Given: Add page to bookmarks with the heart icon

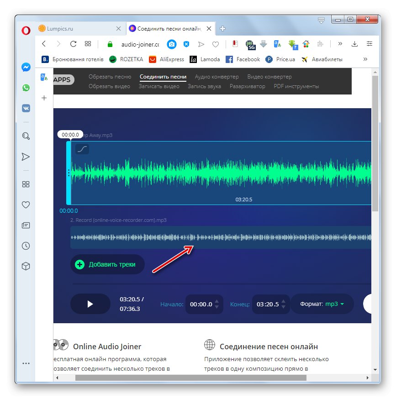Looking at the screenshot, I should pos(216,45).
